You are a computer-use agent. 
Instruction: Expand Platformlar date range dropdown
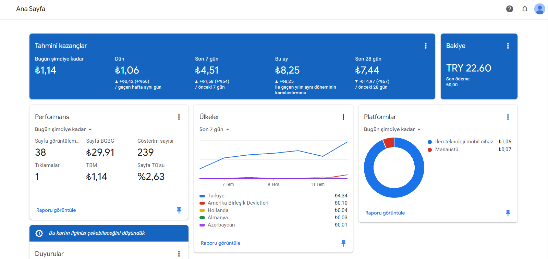tap(392, 129)
